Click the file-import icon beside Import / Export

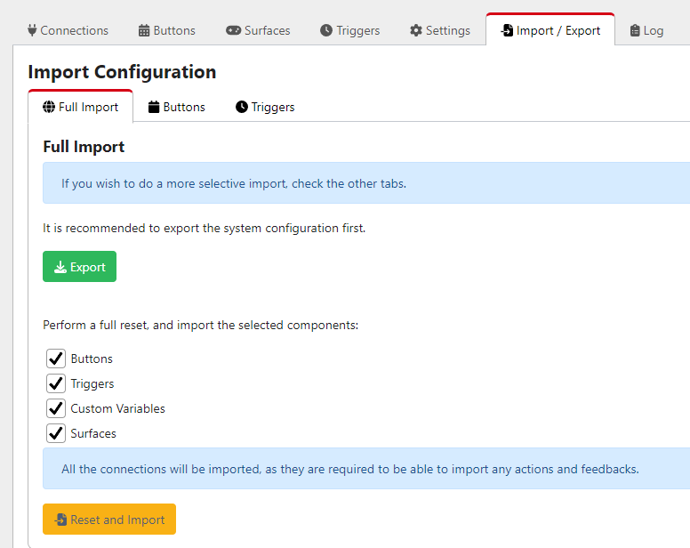coord(507,30)
